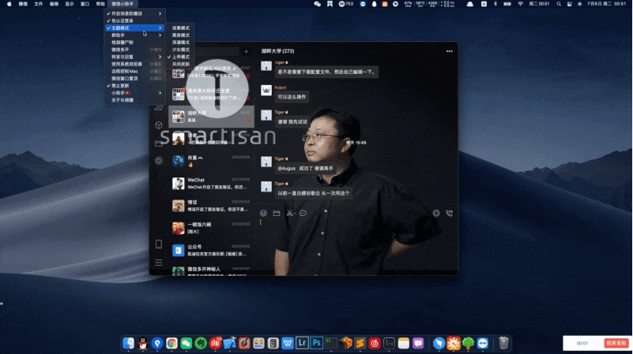Open the 公众号 entry in chat list
The height and width of the screenshot is (354, 633).
[x=211, y=250]
